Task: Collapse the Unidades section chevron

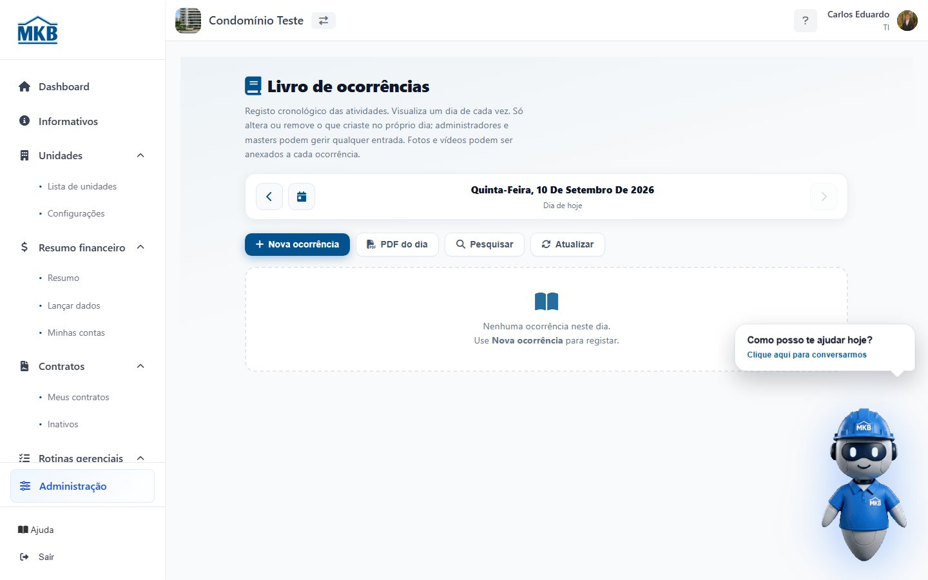Action: click(140, 155)
